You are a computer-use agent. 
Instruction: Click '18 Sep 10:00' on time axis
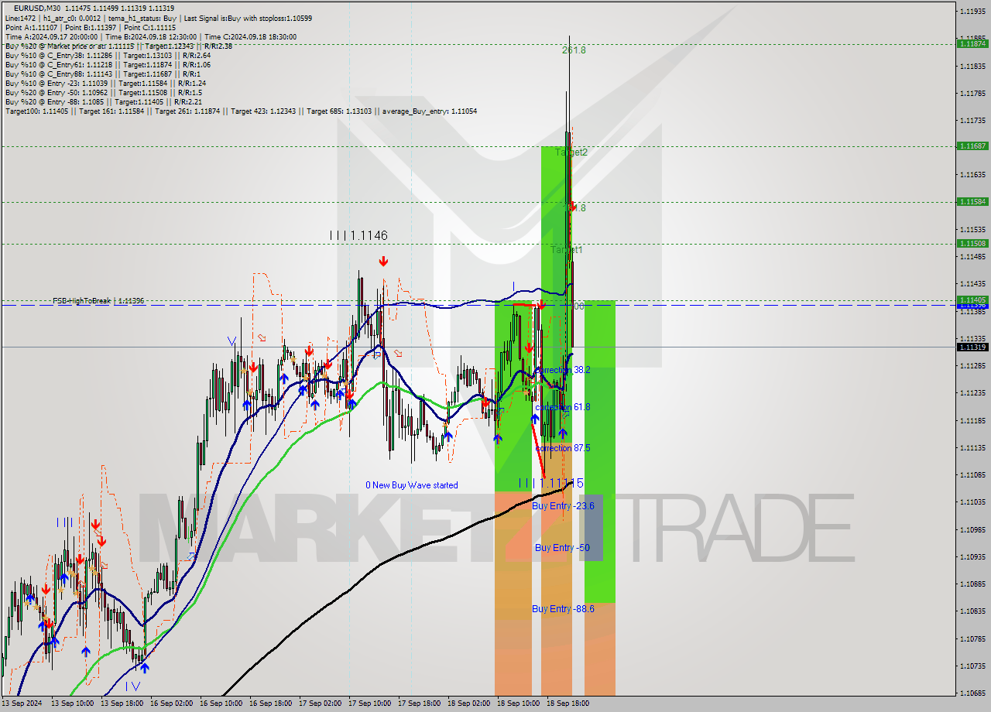[x=518, y=703]
